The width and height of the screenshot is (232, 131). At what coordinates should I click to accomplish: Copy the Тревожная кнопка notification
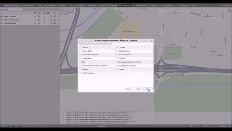pyautogui.click(x=55, y=23)
